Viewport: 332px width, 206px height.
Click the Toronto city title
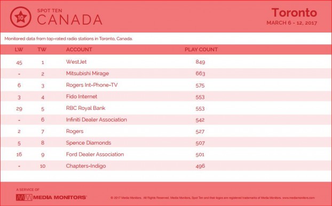point(294,12)
